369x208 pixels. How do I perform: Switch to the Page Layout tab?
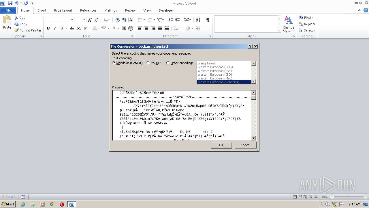(x=63, y=10)
